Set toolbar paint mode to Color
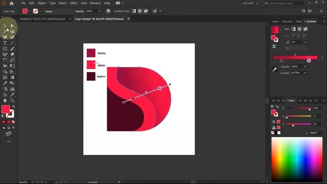The width and height of the screenshot is (327, 184). tap(4, 122)
